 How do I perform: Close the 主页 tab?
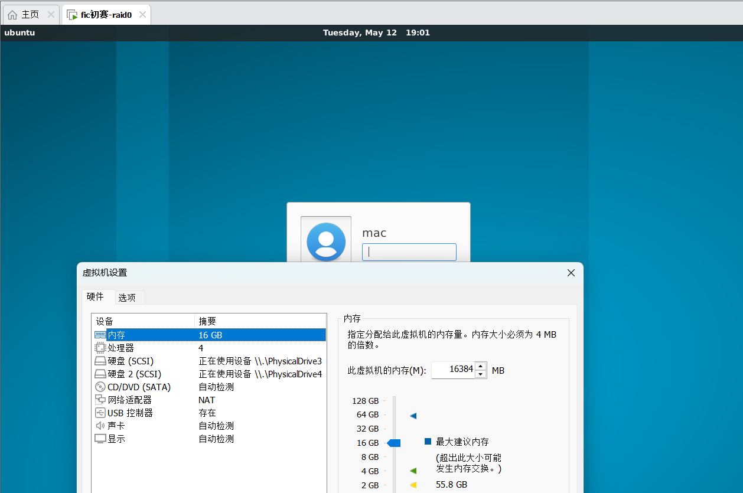click(x=51, y=15)
